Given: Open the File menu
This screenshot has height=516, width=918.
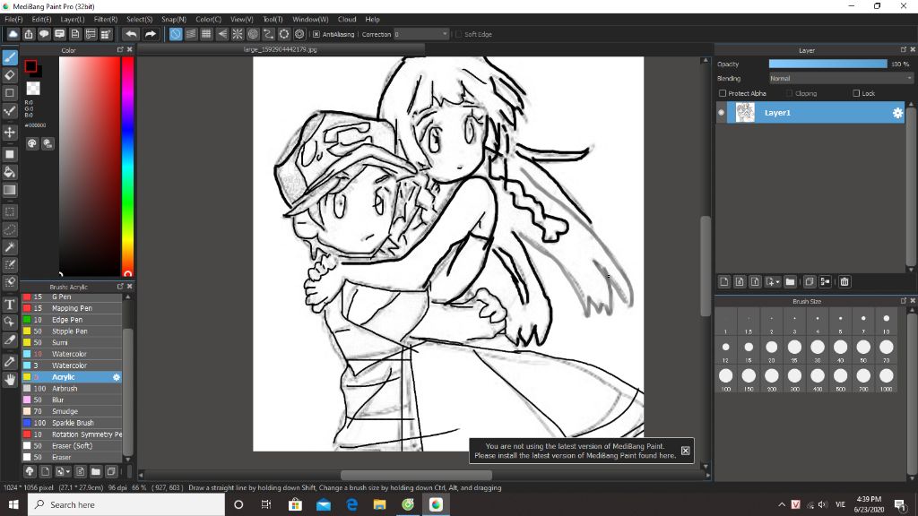Looking at the screenshot, I should [x=13, y=20].
